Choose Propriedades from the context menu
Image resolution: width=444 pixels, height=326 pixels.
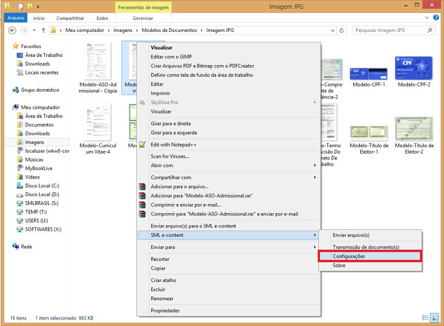coord(165,311)
